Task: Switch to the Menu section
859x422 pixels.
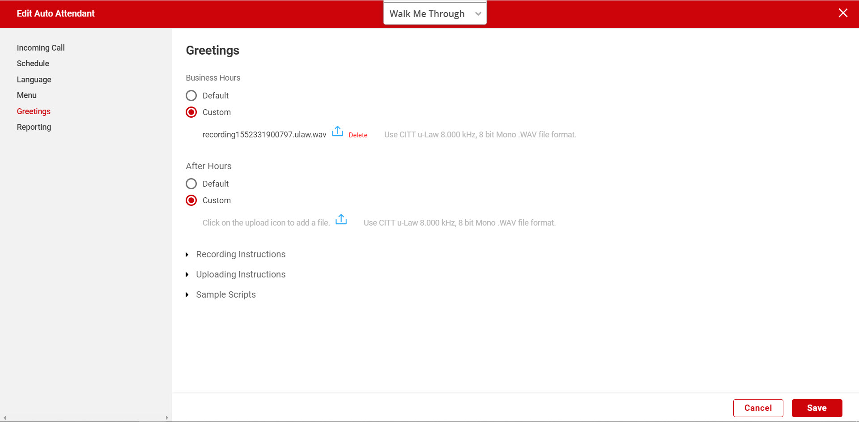Action: [x=27, y=95]
